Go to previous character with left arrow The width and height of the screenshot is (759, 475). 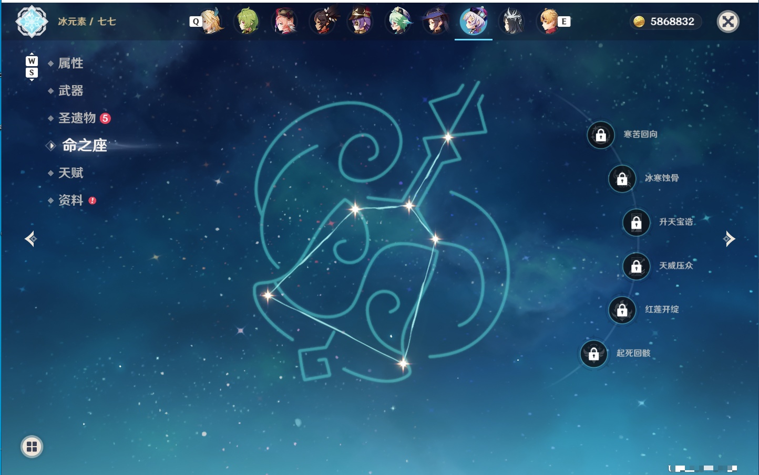point(30,239)
